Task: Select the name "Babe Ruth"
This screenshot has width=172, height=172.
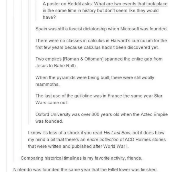Action: tap(65, 66)
